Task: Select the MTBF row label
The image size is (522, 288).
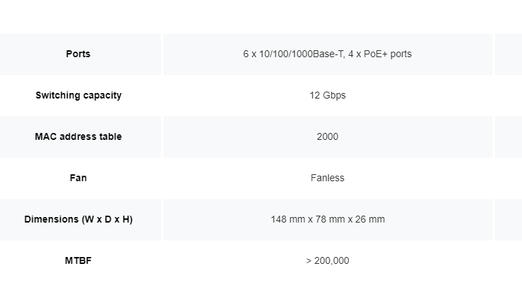Action: (x=78, y=260)
